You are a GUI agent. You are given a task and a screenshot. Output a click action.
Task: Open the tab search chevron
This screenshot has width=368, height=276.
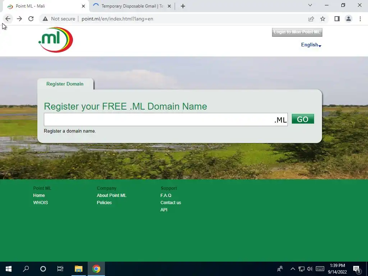tap(310, 5)
